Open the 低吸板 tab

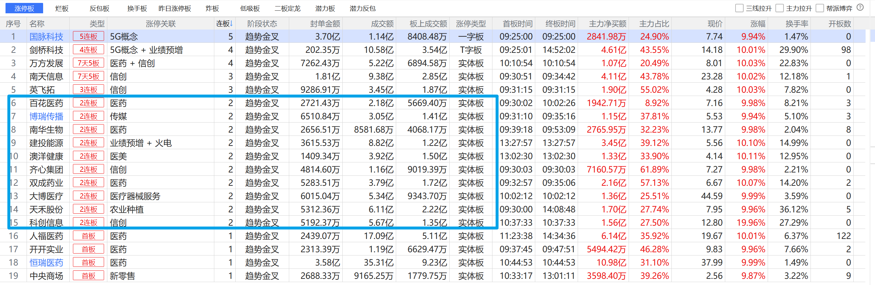(250, 8)
